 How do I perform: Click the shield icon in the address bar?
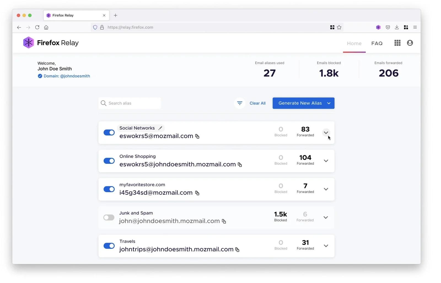pyautogui.click(x=95, y=27)
